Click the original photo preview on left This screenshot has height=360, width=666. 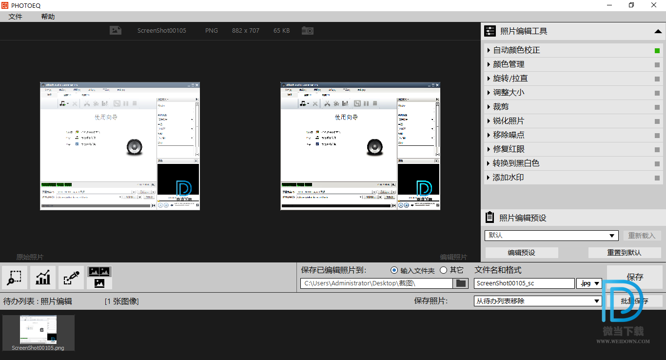tap(120, 146)
